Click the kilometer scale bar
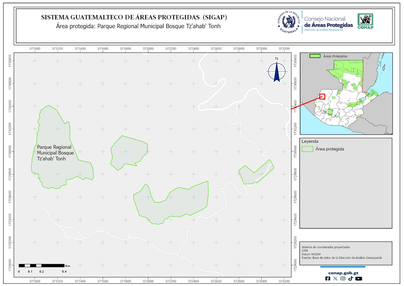 point(42,265)
